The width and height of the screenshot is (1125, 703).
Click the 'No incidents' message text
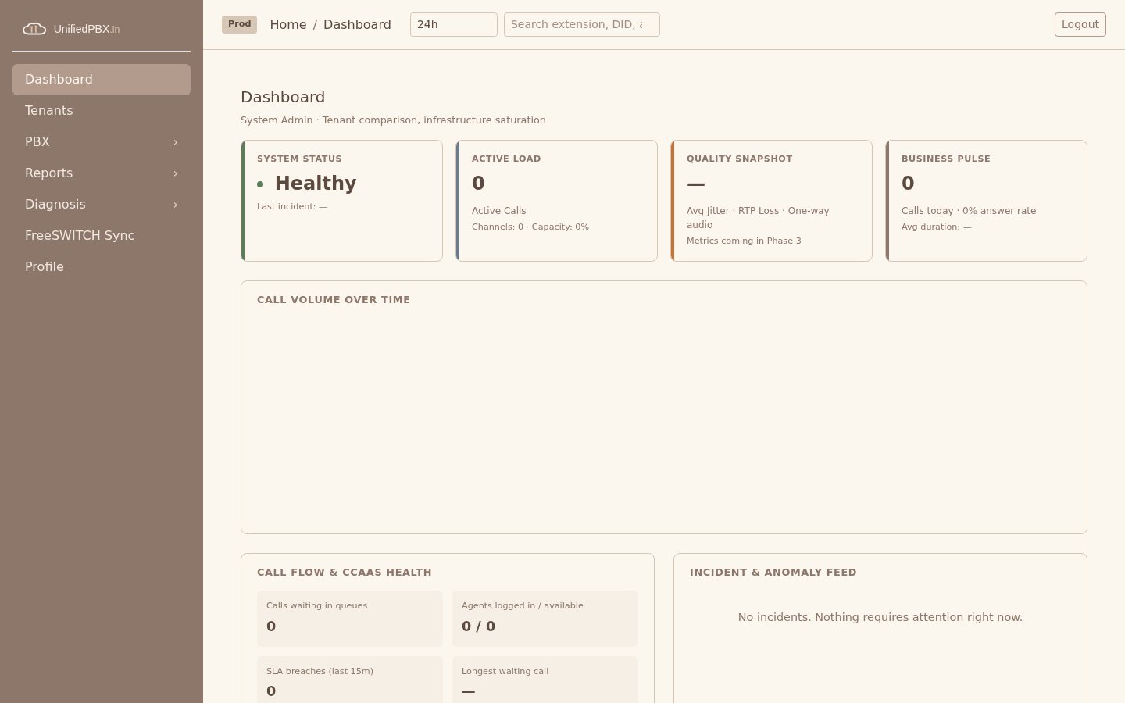coord(880,617)
